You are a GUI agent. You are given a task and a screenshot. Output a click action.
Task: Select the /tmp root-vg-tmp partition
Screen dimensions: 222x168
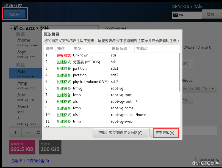coord(26,85)
